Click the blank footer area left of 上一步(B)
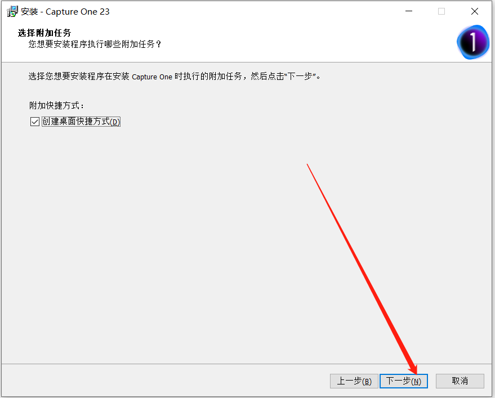This screenshot has width=495, height=398. coord(164,381)
